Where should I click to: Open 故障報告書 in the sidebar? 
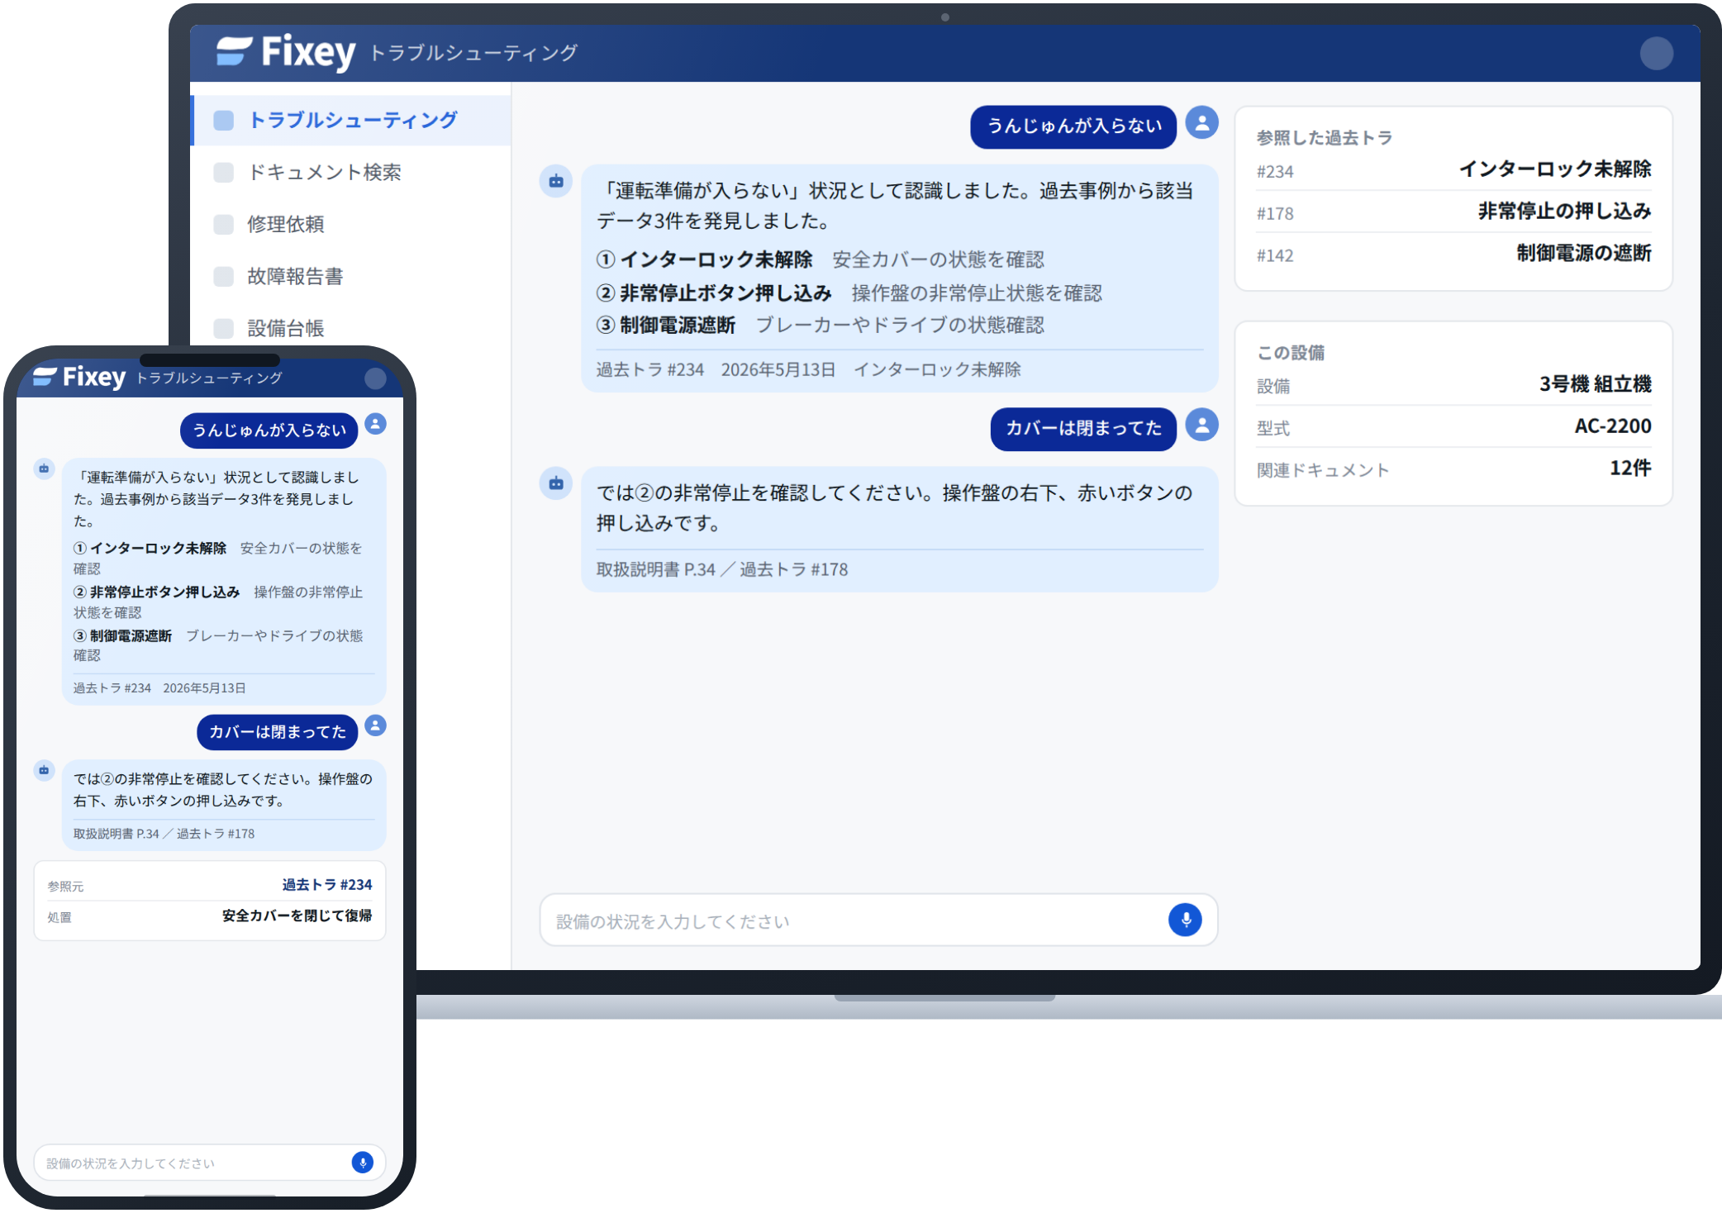click(351, 276)
